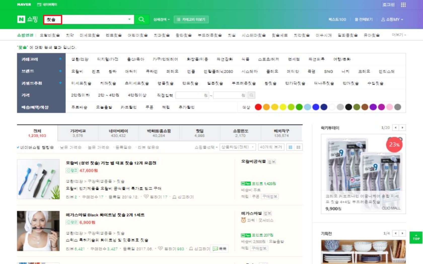The height and width of the screenshot is (264, 423).
Task: Expand the 카테고리 filter row plus
Action: [60, 59]
